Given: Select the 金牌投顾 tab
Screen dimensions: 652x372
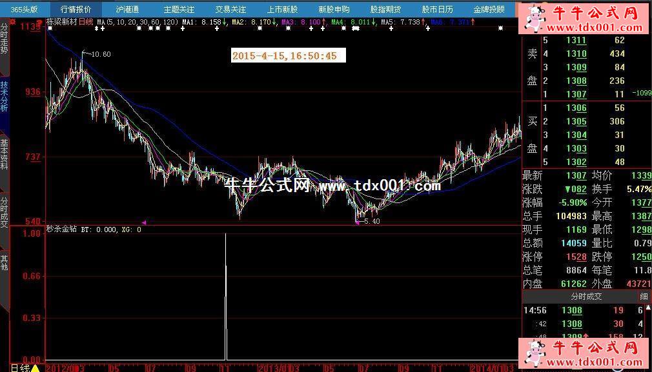Looking at the screenshot, I should [x=489, y=10].
